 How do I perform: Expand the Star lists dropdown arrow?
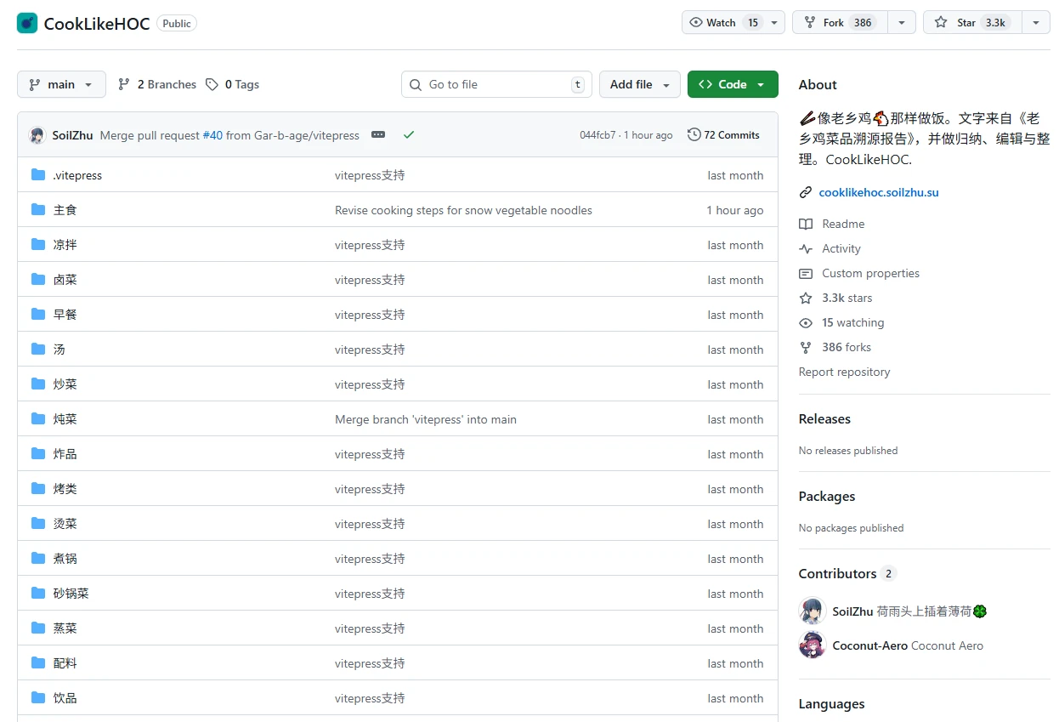[x=1035, y=23]
